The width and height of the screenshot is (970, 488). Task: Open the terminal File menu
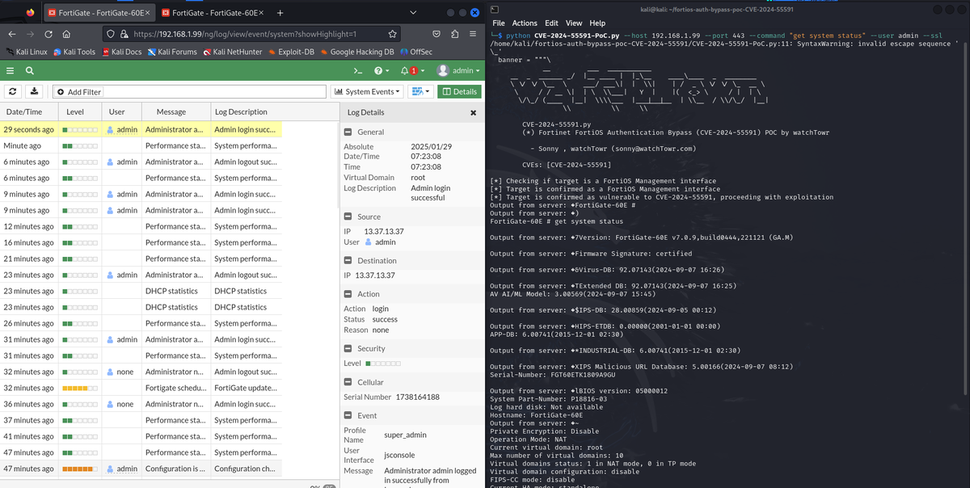[498, 23]
